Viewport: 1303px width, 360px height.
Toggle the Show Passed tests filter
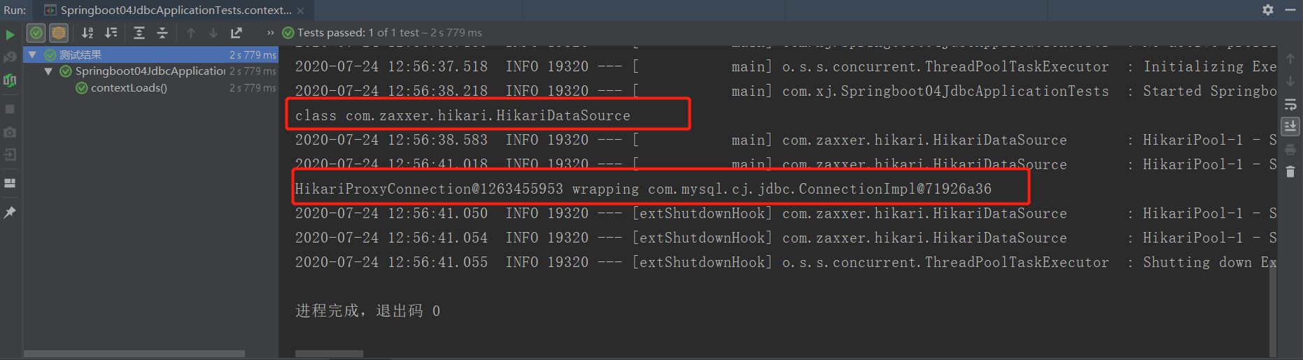pos(36,33)
